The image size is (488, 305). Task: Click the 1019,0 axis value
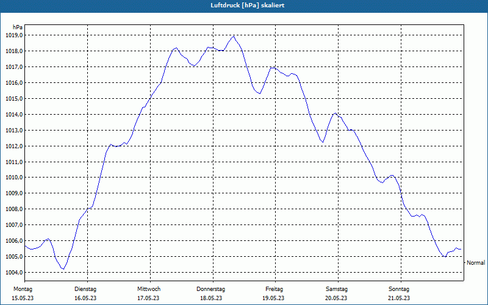pos(14,35)
